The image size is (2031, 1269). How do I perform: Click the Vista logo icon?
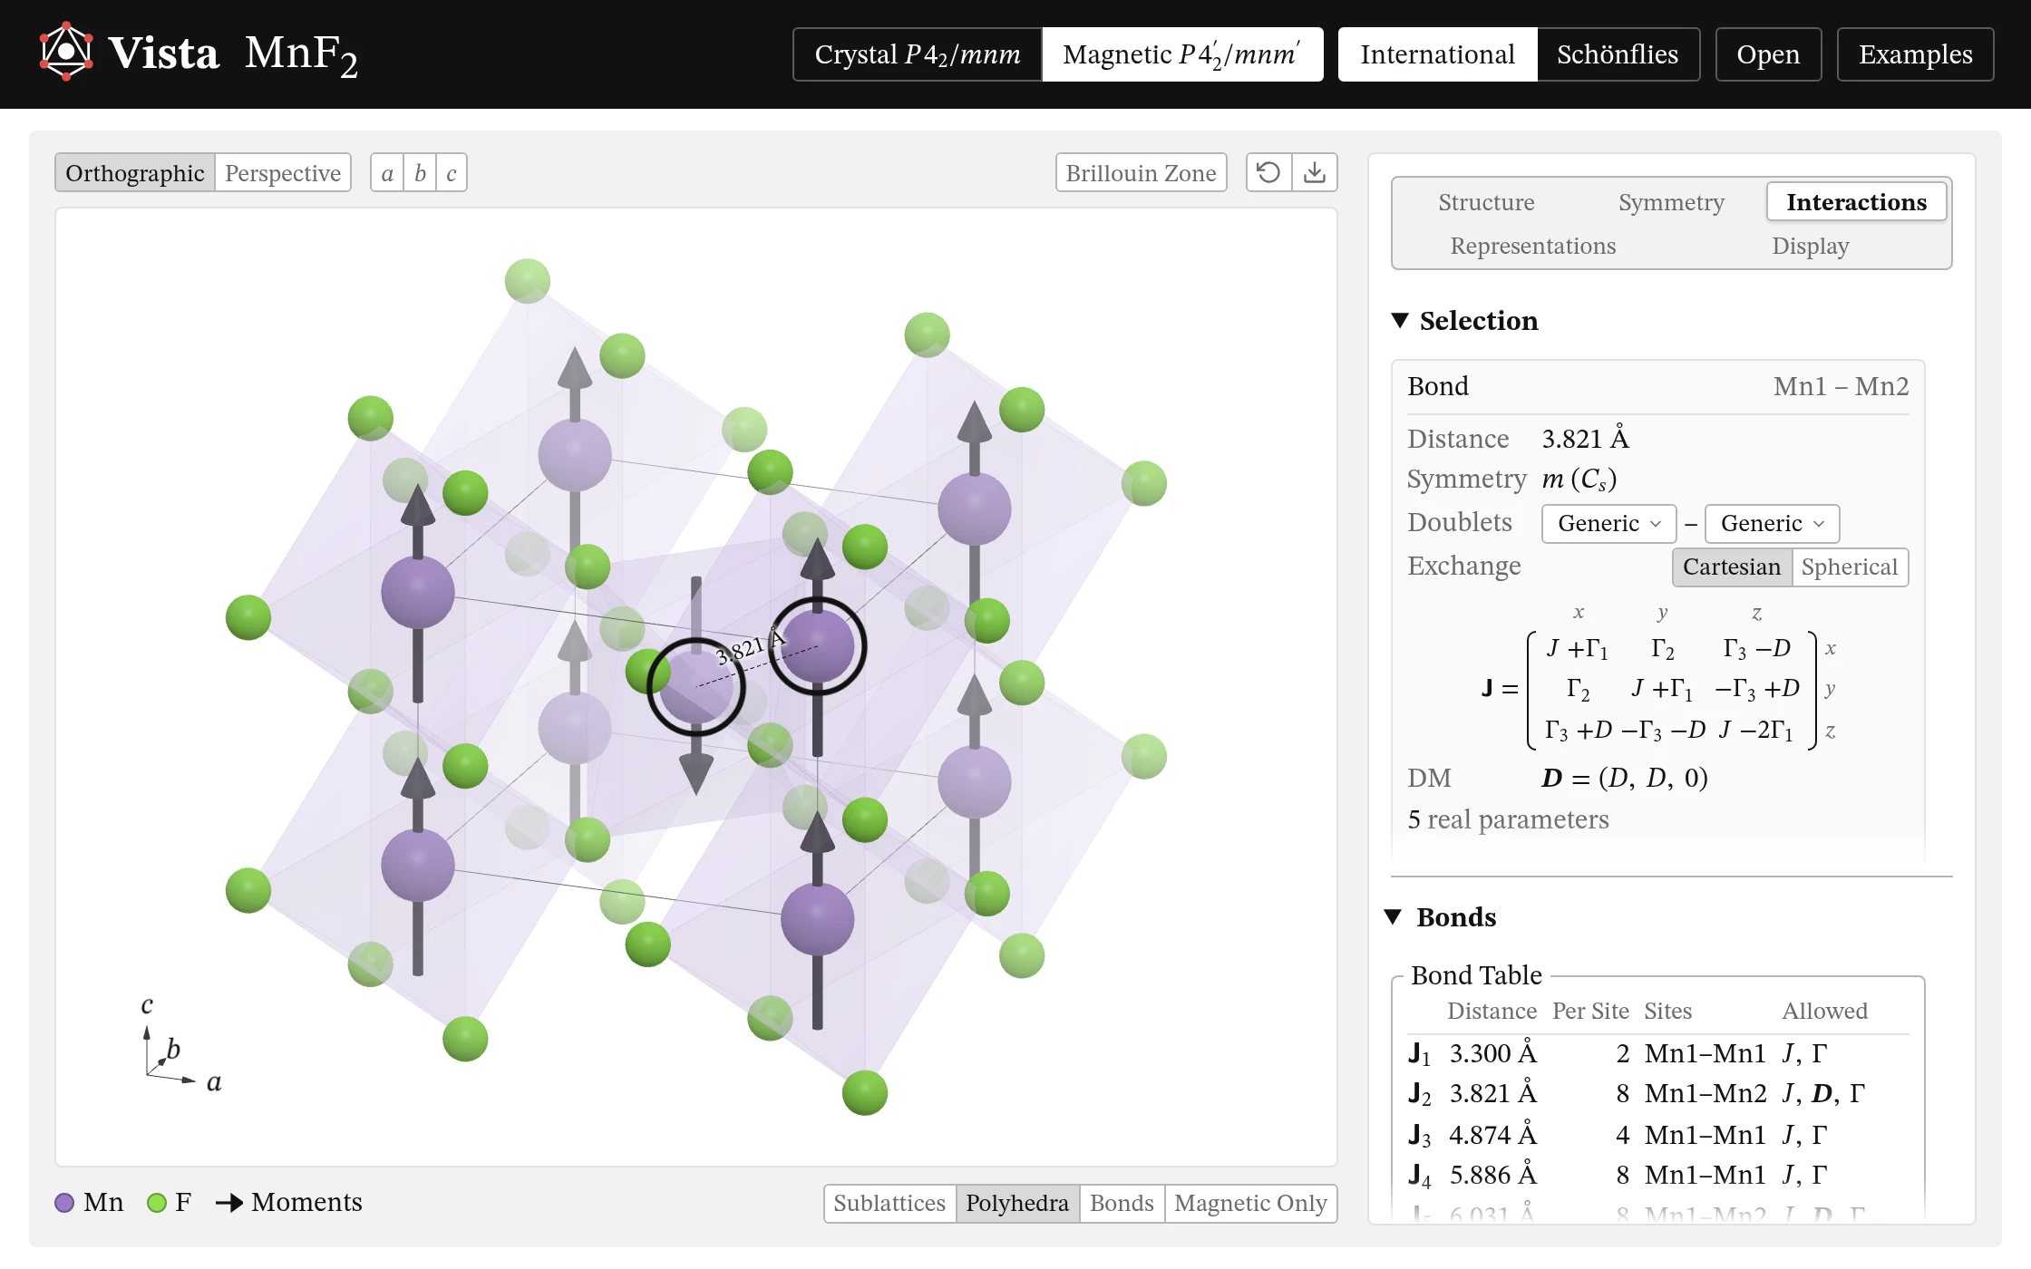pyautogui.click(x=66, y=53)
